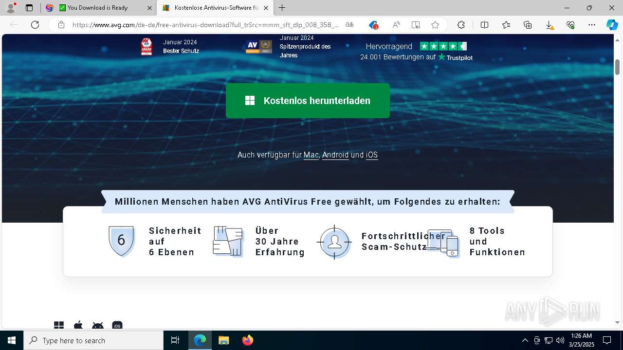Screen dimensions: 623x350
Task: Open the shopping price tag icon
Action: (373, 25)
